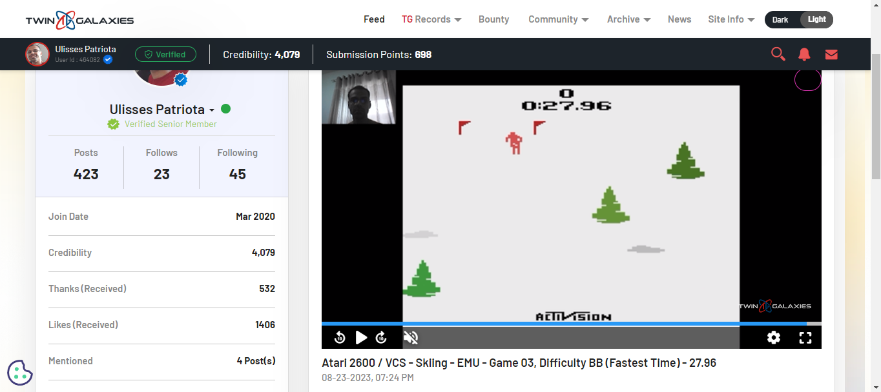Click the Likes (Received) 1406 value

click(265, 325)
